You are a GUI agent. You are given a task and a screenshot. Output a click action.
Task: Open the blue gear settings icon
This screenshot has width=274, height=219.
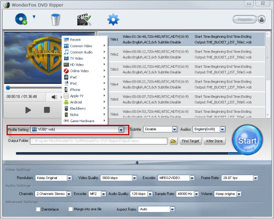pos(113,19)
